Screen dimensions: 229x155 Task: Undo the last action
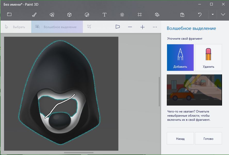click(x=200, y=15)
